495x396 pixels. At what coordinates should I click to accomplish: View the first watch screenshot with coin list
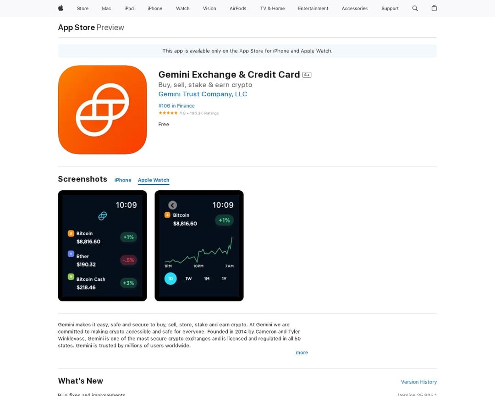102,246
